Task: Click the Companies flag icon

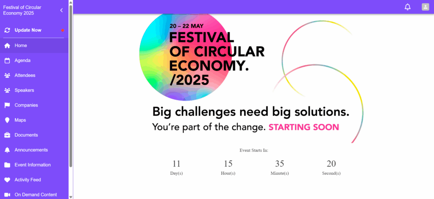Action: pos(7,105)
